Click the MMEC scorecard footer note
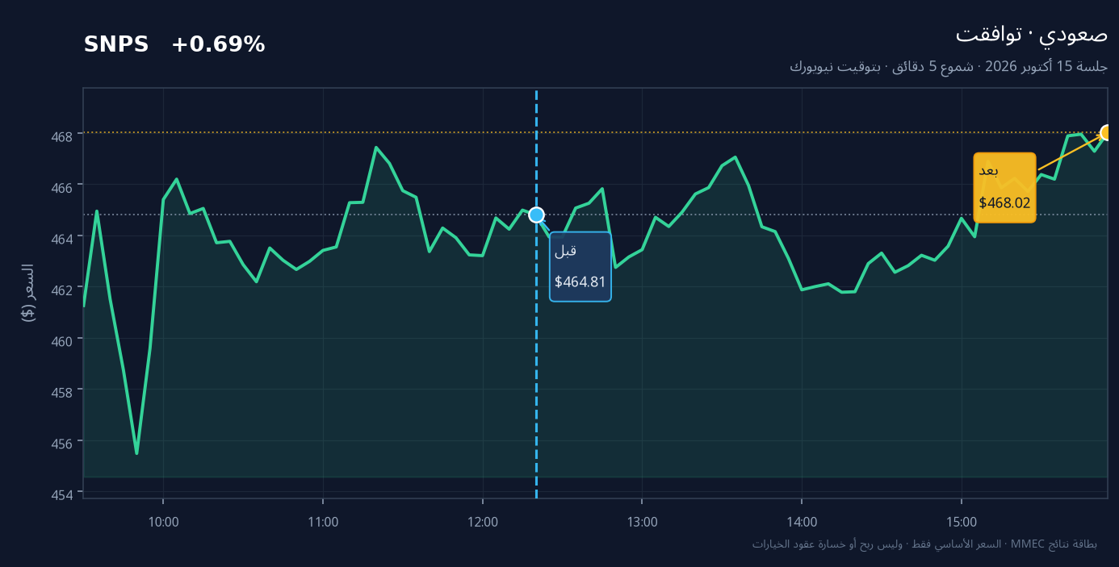This screenshot has width=1119, height=567. 924,544
